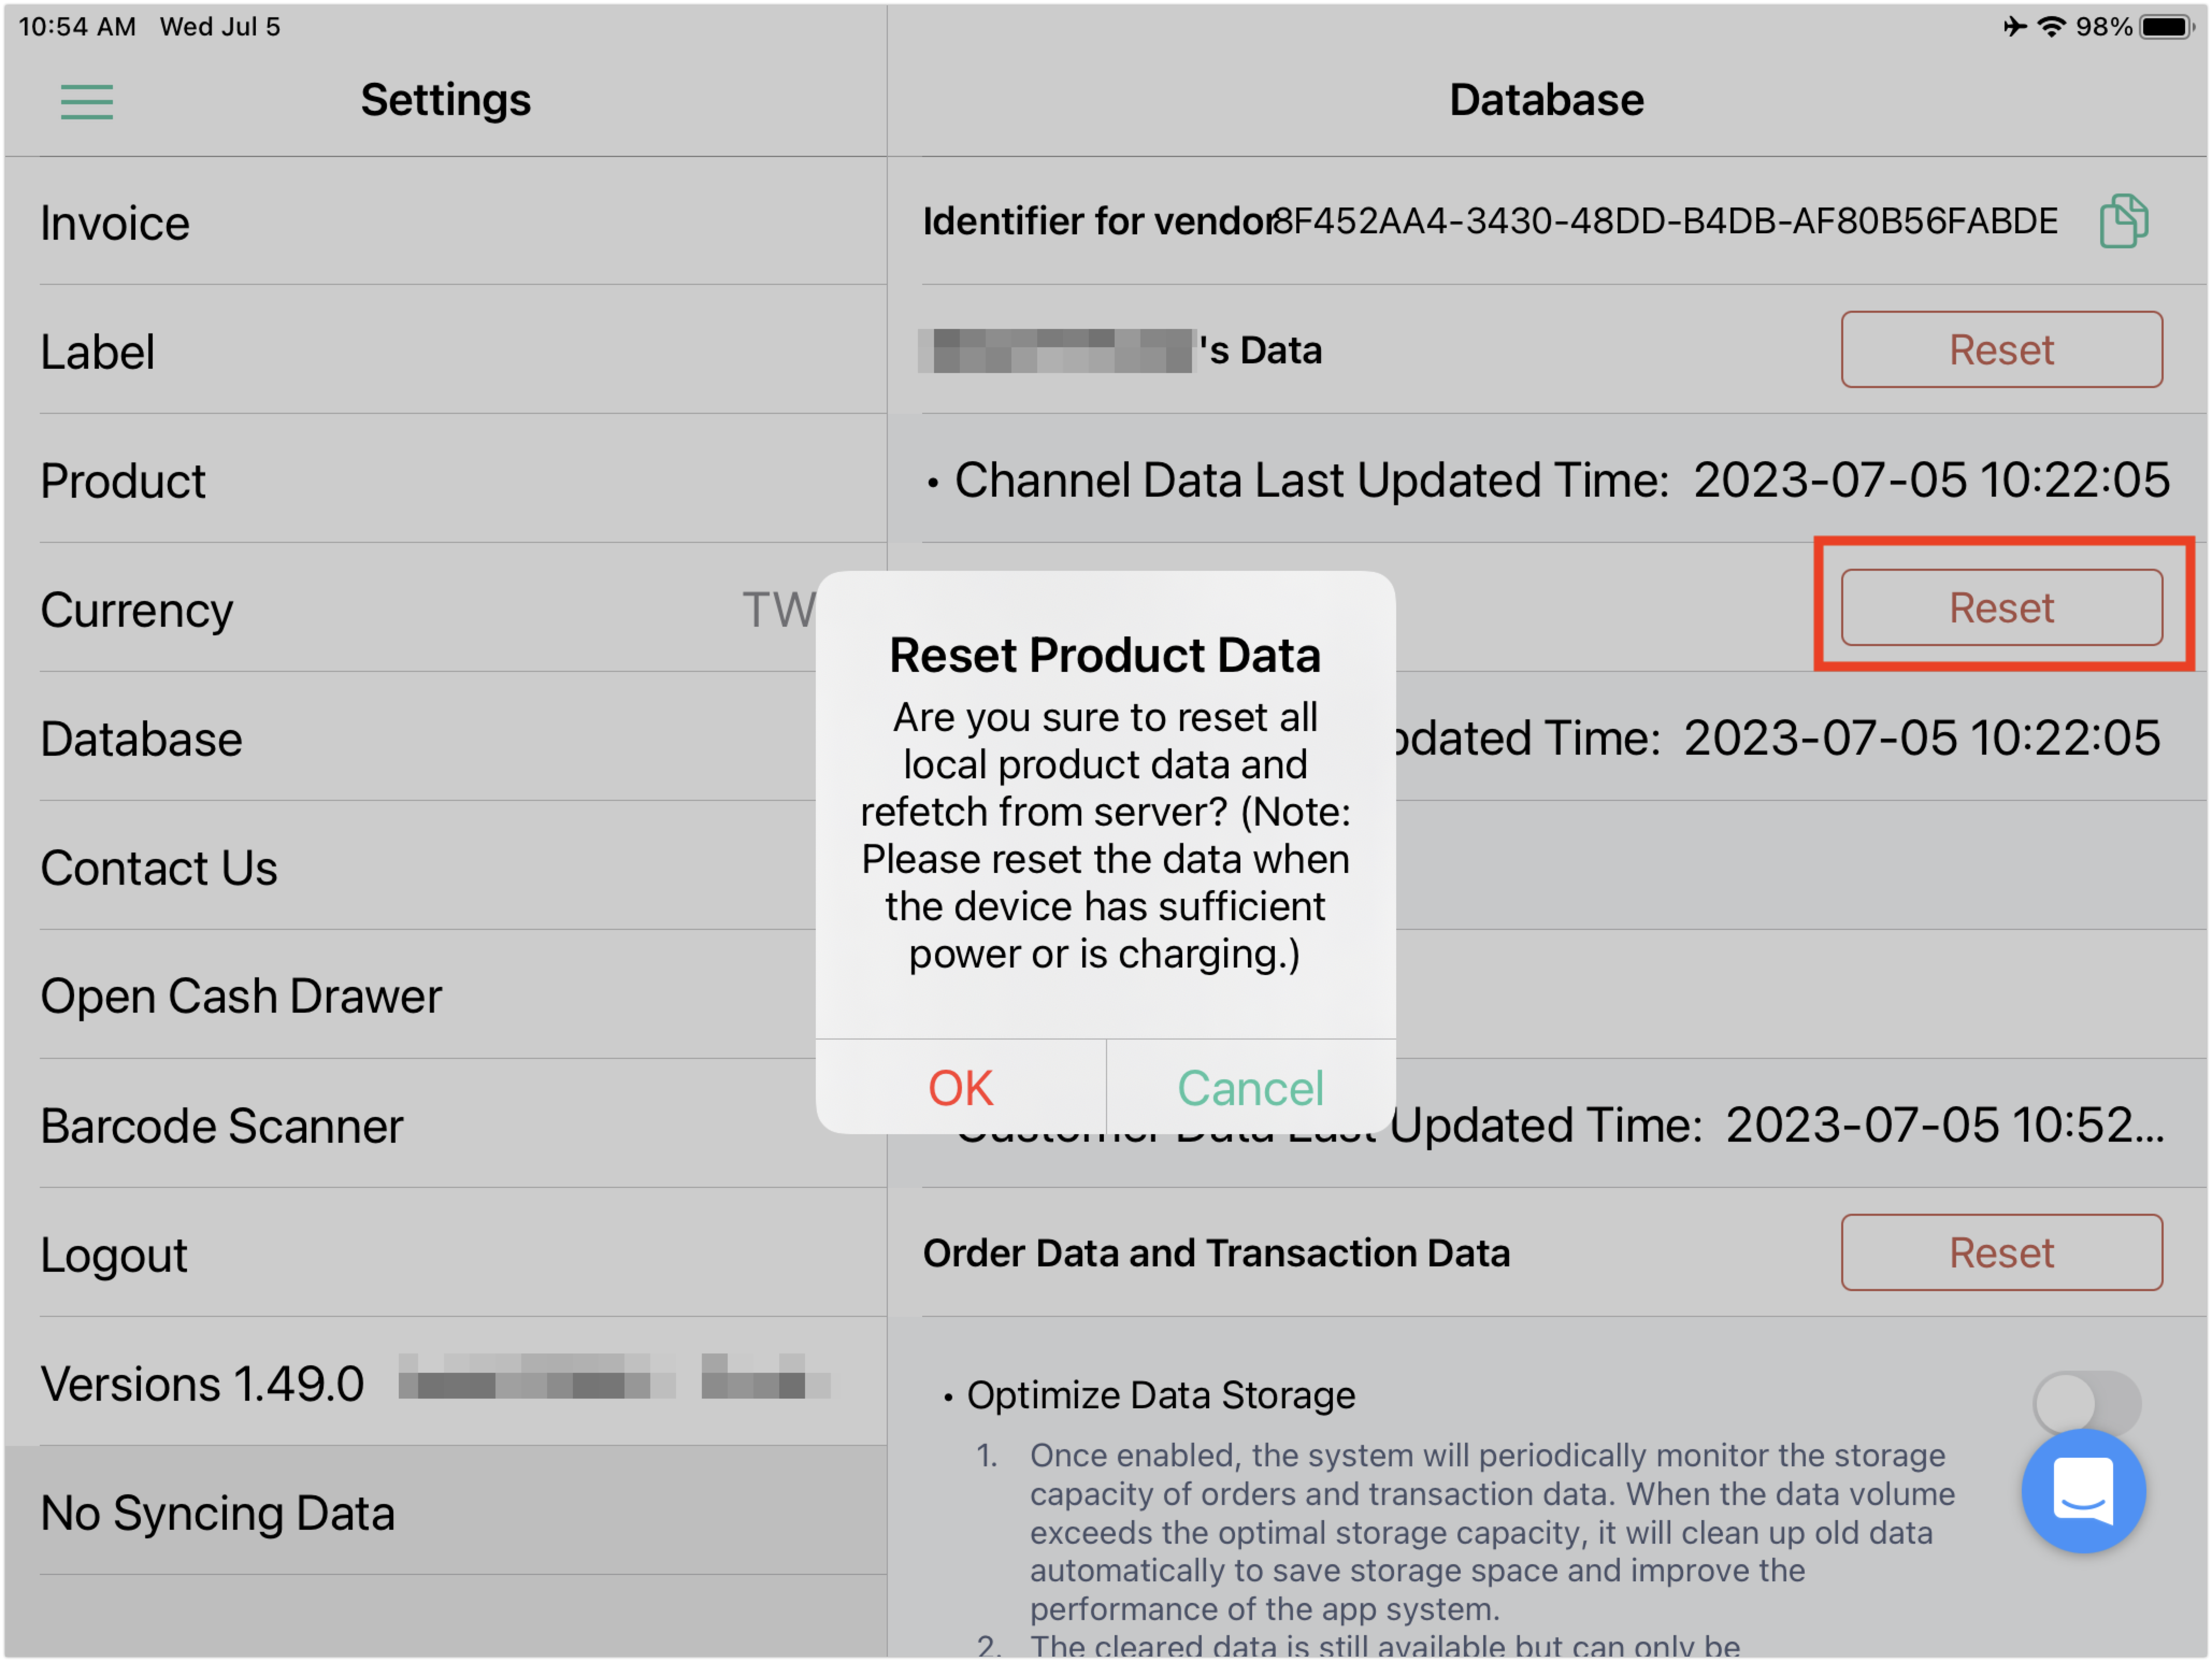This screenshot has height=1662, width=2212.
Task: Open the hamburger menu icon
Action: tap(87, 102)
